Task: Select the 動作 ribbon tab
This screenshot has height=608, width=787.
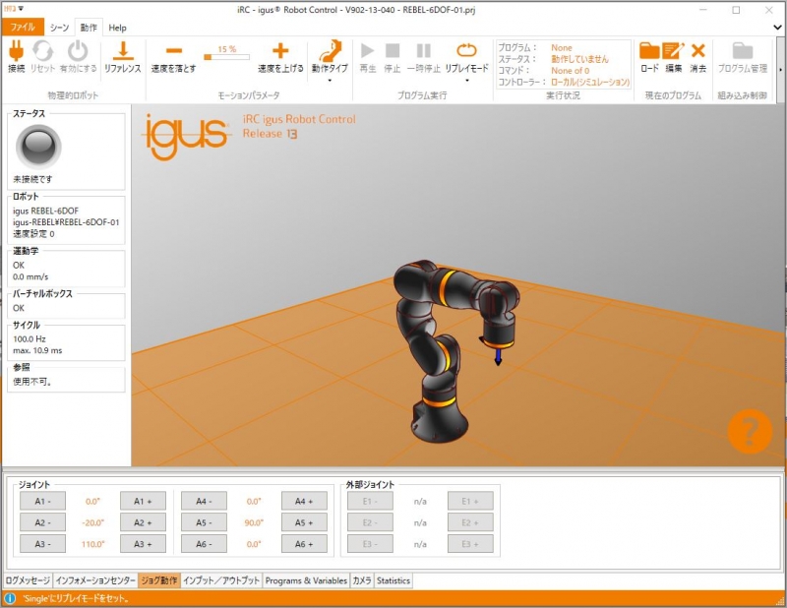Action: click(x=89, y=28)
